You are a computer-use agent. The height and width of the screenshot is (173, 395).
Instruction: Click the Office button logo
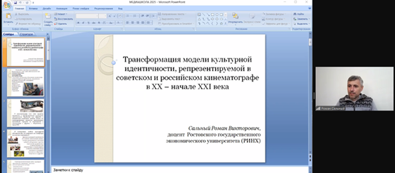click(7, 5)
